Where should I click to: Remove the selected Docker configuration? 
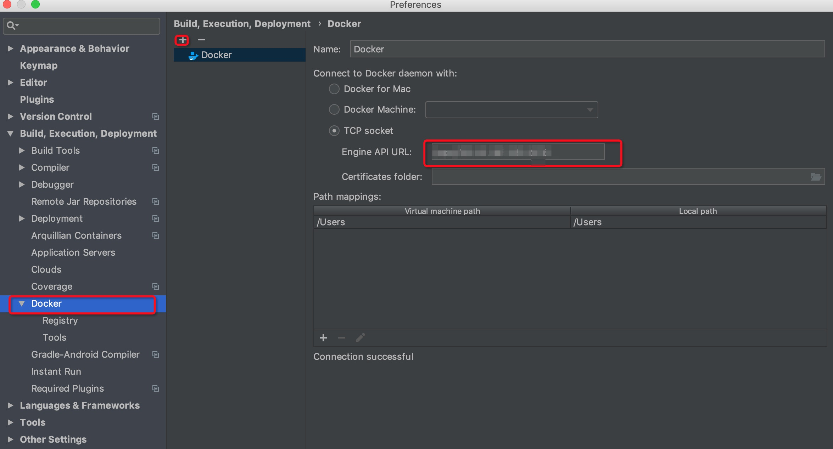(x=201, y=40)
